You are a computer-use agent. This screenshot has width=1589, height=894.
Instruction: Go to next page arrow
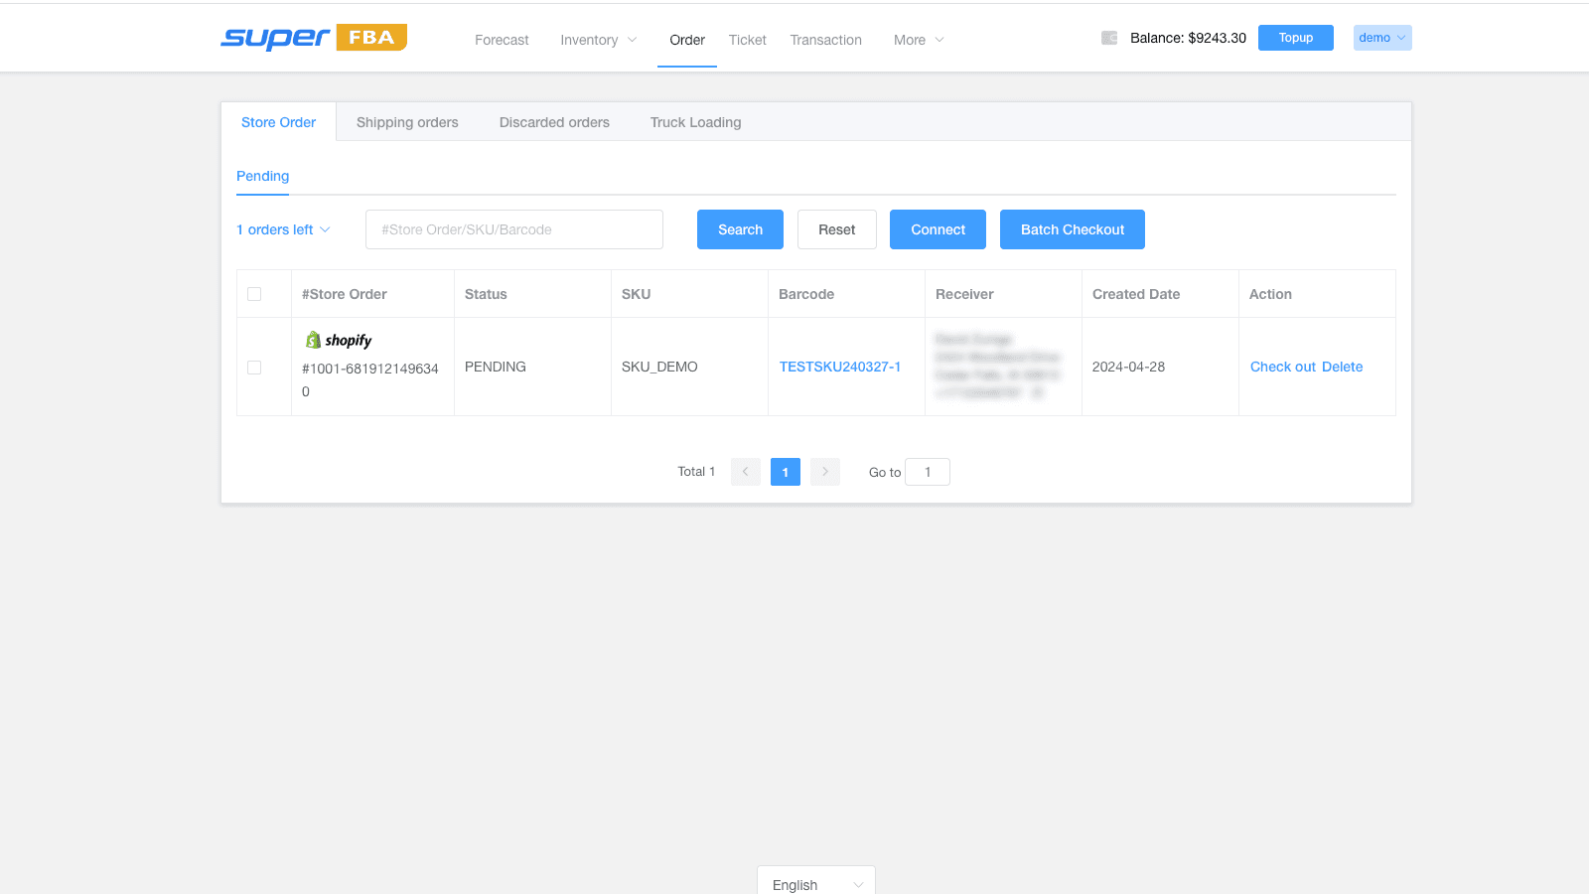tap(825, 472)
